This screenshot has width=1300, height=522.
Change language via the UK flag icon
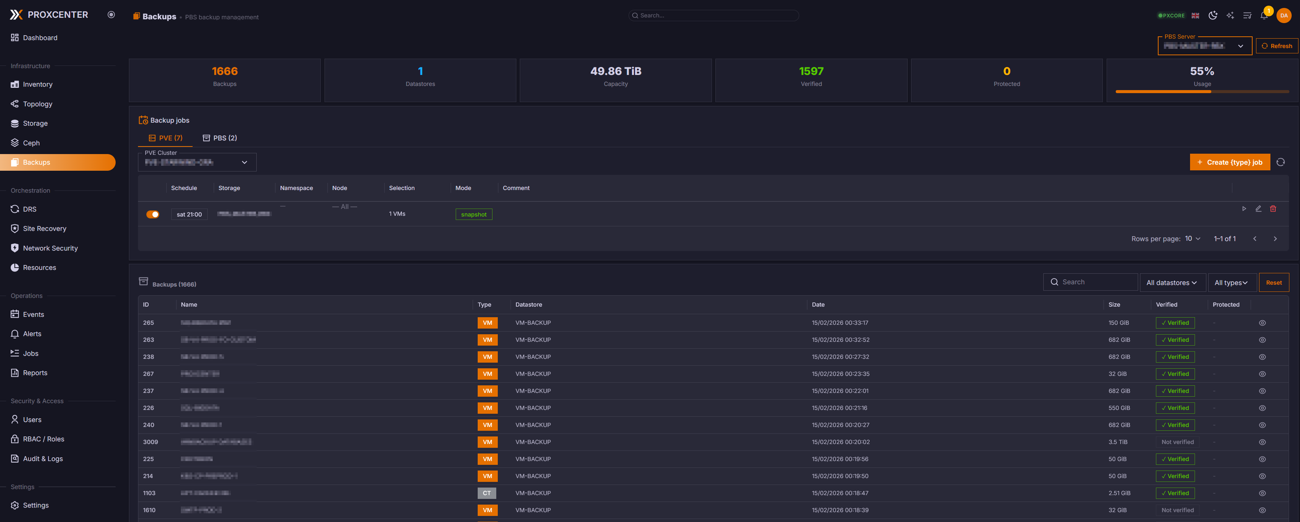point(1195,15)
